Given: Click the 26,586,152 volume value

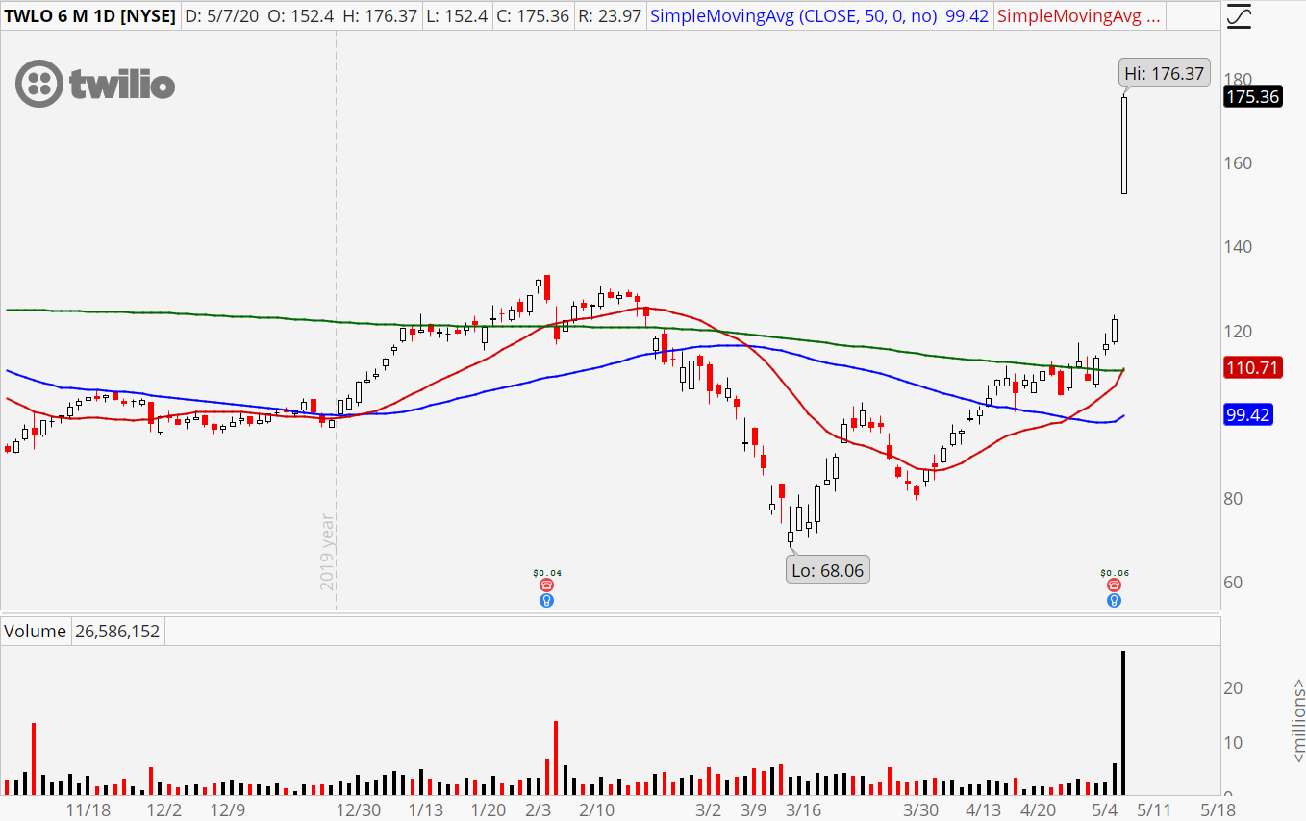Looking at the screenshot, I should click(x=118, y=632).
